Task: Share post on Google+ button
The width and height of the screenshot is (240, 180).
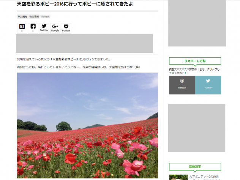Action: pos(55,28)
